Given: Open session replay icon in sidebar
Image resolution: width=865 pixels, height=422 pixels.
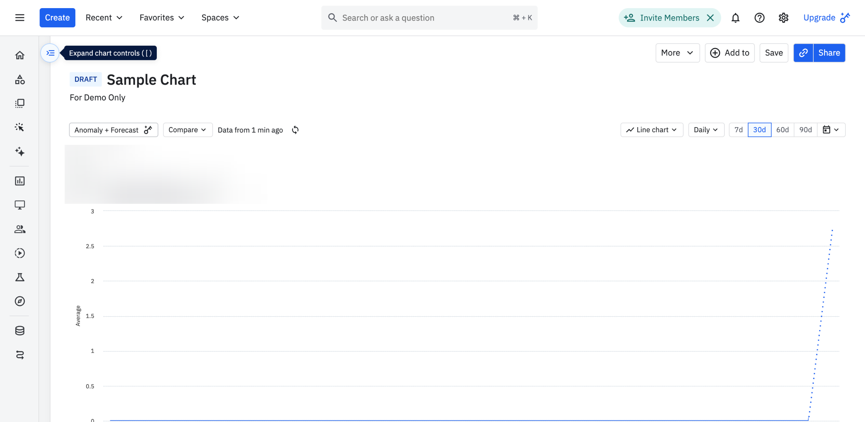Looking at the screenshot, I should click(x=20, y=253).
